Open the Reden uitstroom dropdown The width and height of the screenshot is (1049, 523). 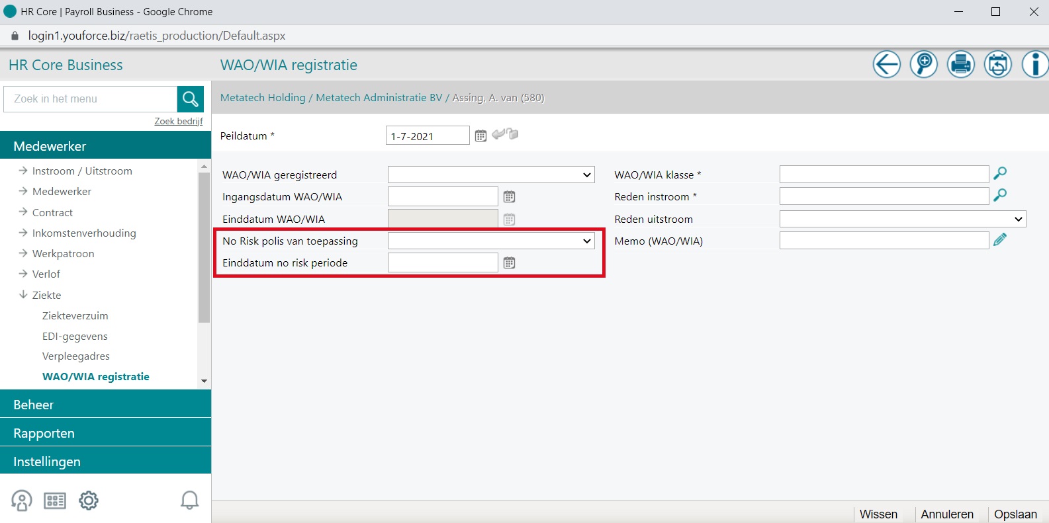click(x=903, y=219)
